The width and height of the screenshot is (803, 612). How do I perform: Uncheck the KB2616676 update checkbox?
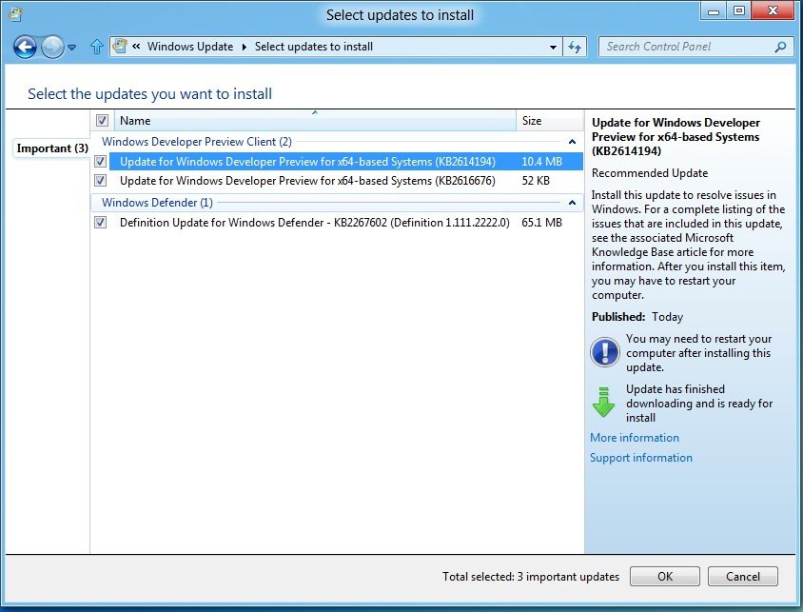point(101,180)
